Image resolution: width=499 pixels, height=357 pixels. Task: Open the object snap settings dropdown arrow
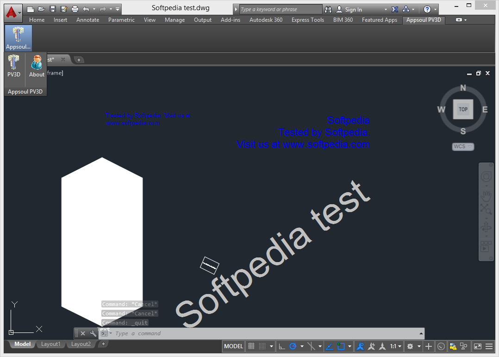(x=350, y=346)
